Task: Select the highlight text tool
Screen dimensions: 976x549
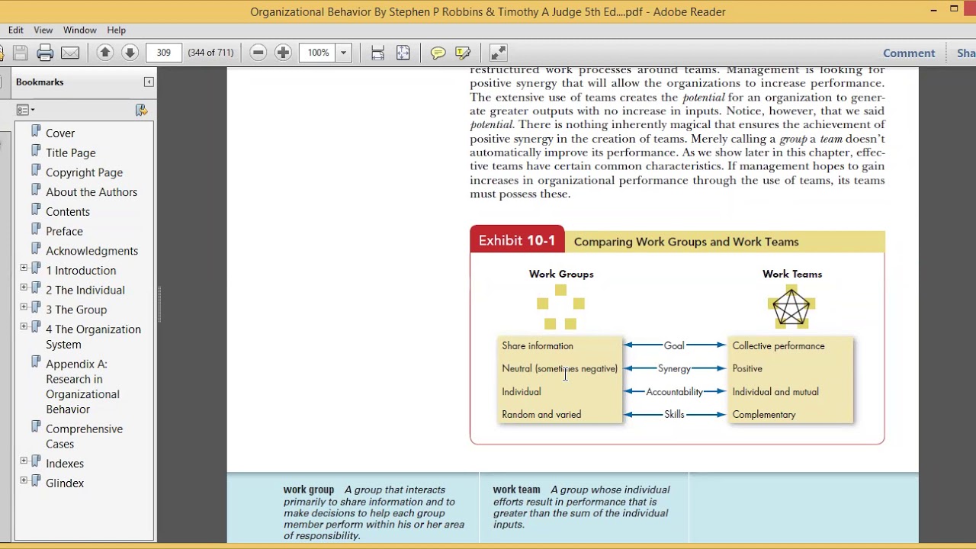Action: [x=463, y=53]
